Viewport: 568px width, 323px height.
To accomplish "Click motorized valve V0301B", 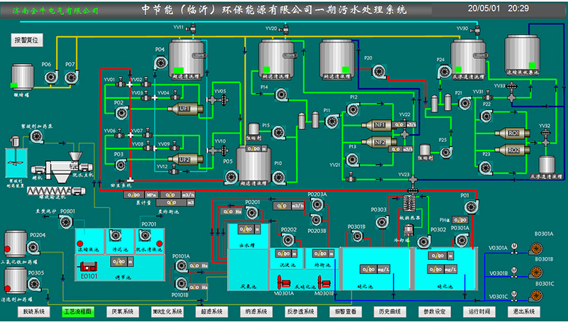I will [513, 273].
